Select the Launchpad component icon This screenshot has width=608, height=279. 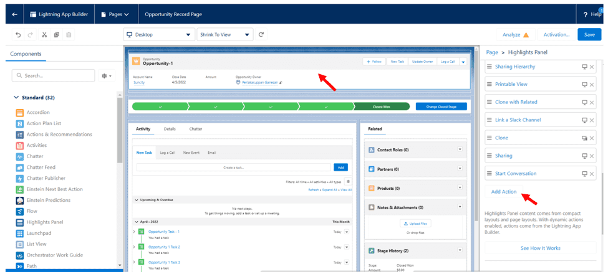20,234
